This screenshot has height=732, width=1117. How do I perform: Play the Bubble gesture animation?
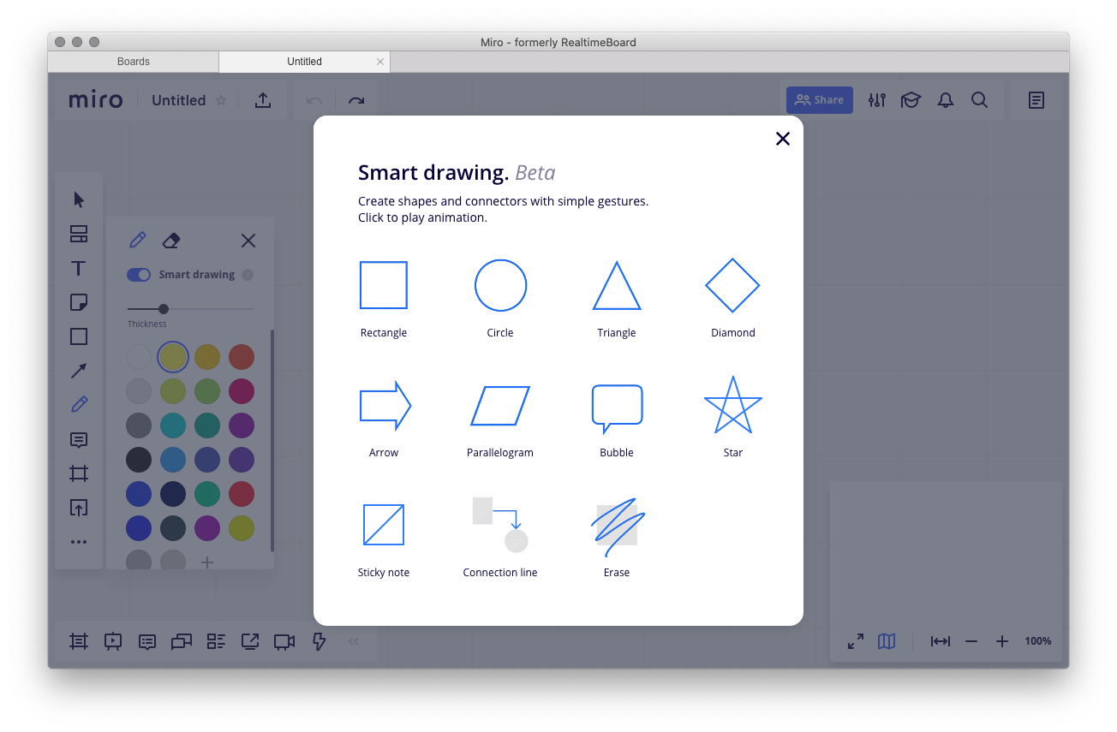point(617,408)
